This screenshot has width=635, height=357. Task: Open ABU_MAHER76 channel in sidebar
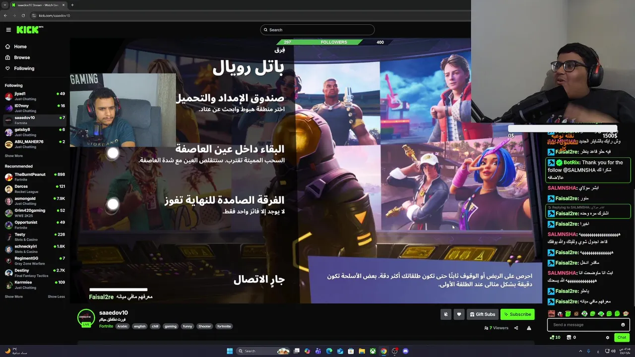click(x=35, y=144)
